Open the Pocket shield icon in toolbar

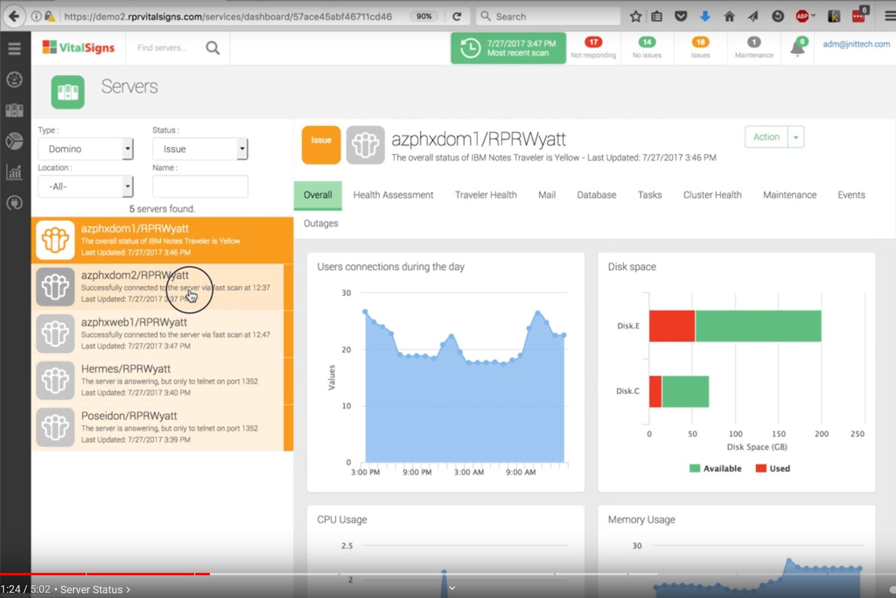point(681,16)
